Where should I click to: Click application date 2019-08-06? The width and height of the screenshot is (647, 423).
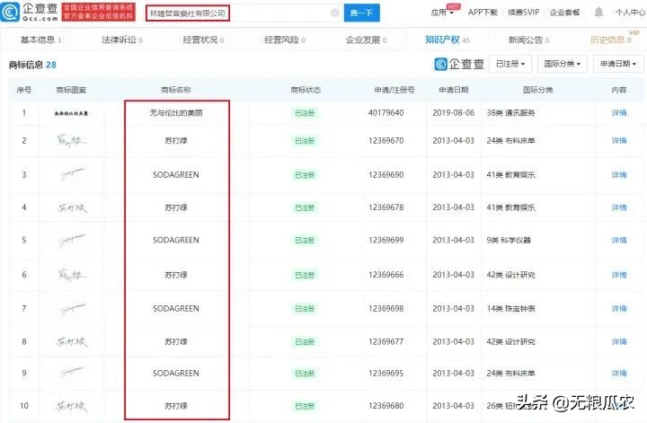[x=454, y=112]
